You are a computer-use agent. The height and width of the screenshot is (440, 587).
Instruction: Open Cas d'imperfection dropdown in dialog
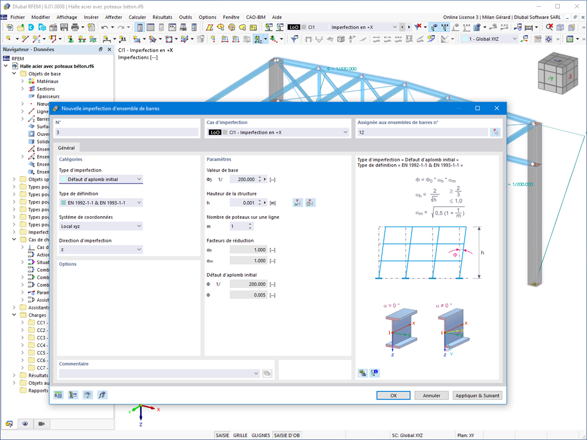pos(278,132)
